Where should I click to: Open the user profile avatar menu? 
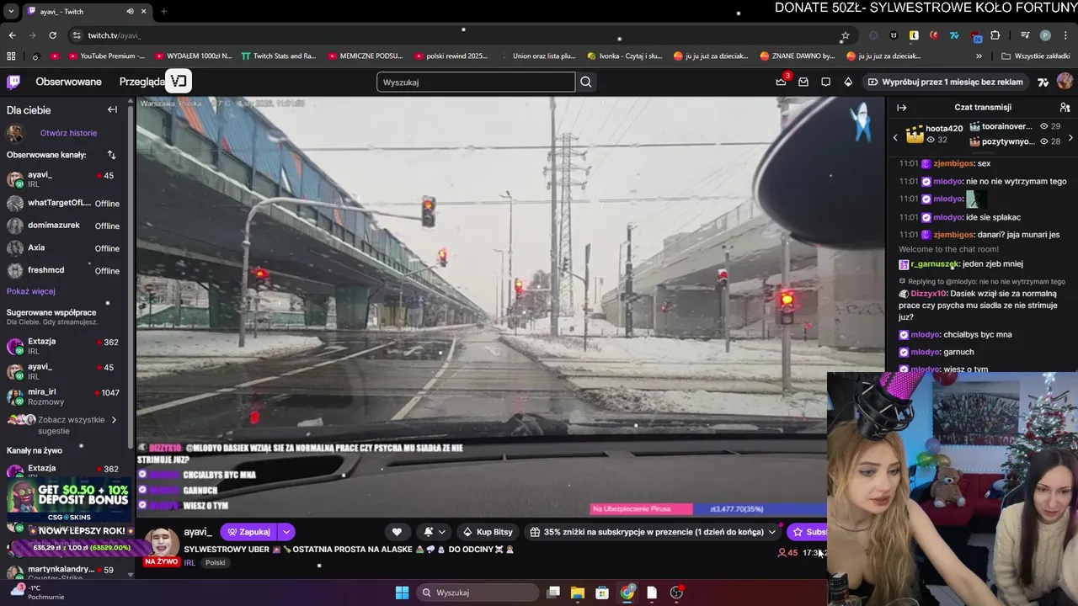[x=1065, y=82]
